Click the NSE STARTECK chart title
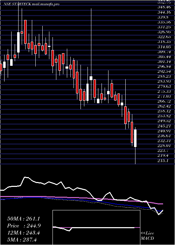The width and height of the screenshot is (175, 245). pos(31,4)
